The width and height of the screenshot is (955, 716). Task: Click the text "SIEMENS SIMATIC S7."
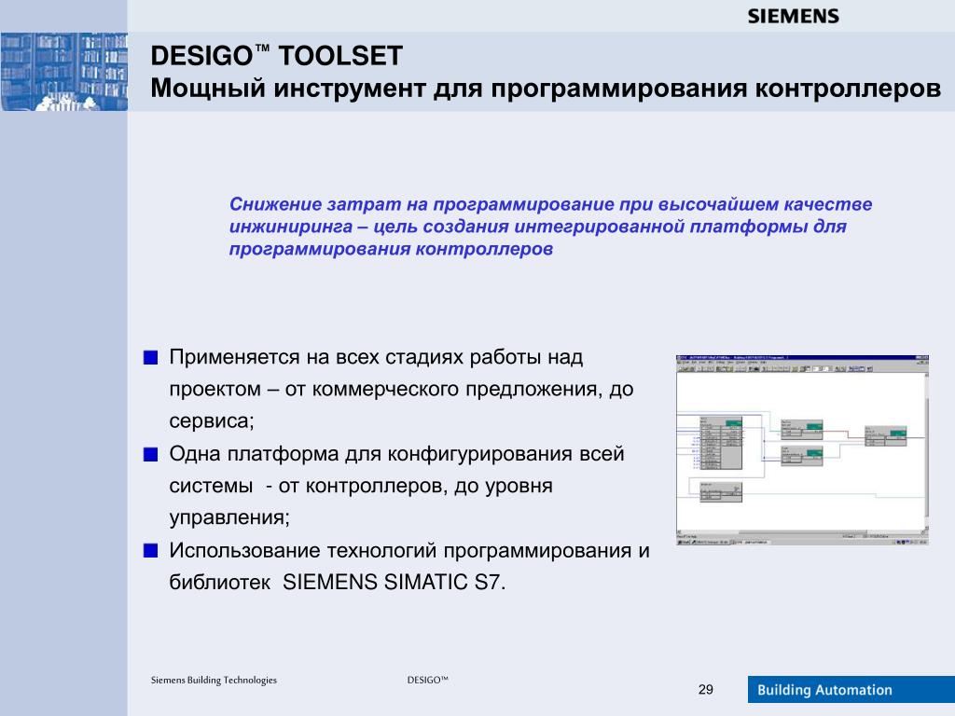(x=394, y=582)
